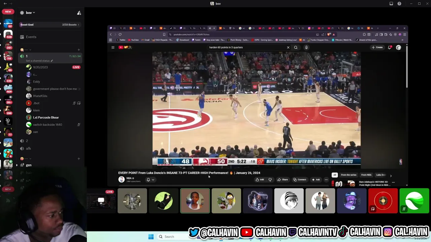Viewport: 431px width, 242px height.
Task: Open the Boost Goal 2/33 Boosts bar
Action: [x=50, y=25]
